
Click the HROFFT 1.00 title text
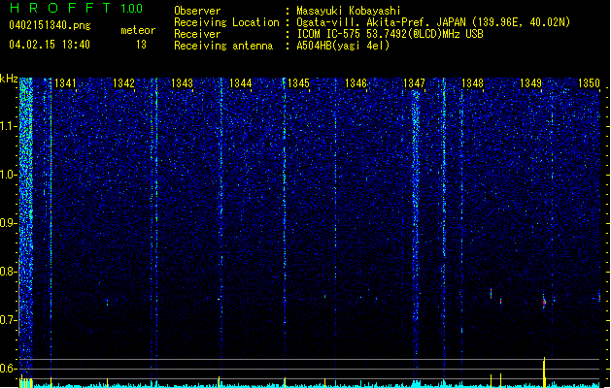coord(77,8)
